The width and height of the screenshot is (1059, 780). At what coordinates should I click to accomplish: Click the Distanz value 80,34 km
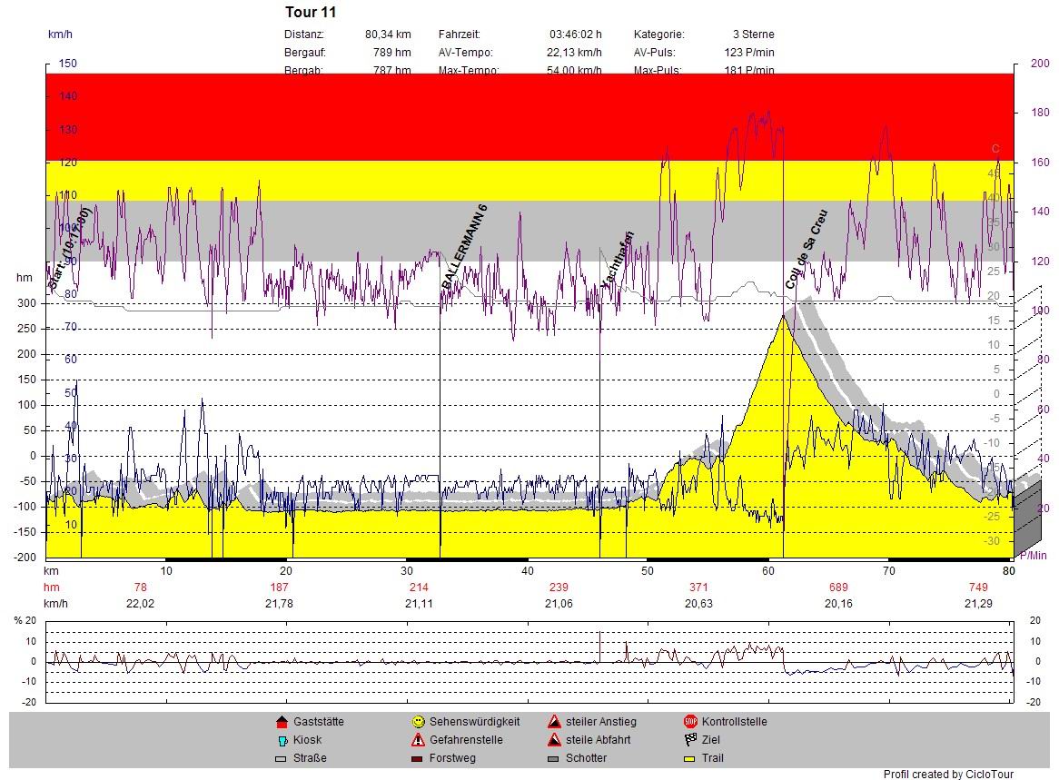click(x=388, y=34)
